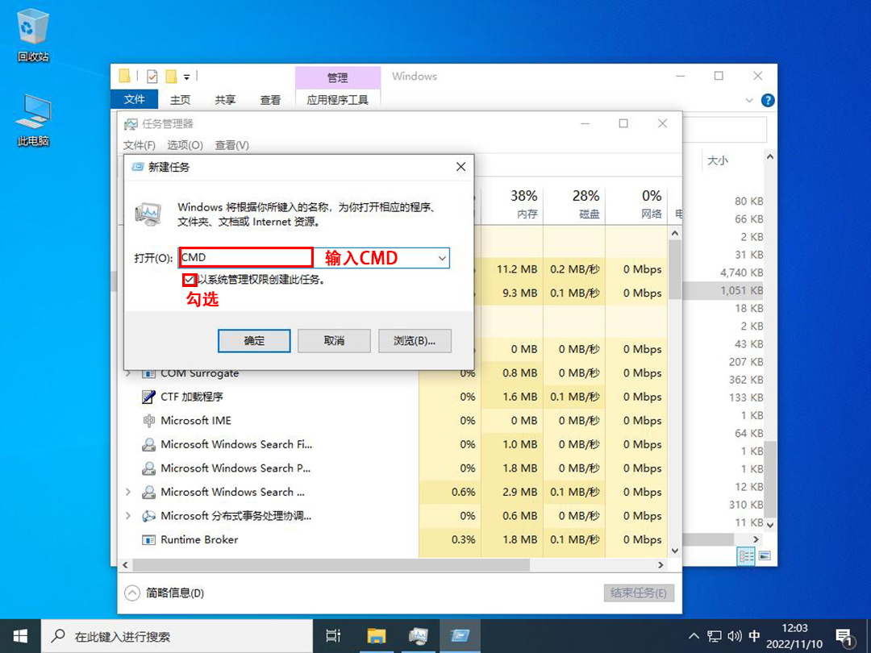Expand the Microsoft Windows Search ... row
871x653 pixels.
(128, 492)
